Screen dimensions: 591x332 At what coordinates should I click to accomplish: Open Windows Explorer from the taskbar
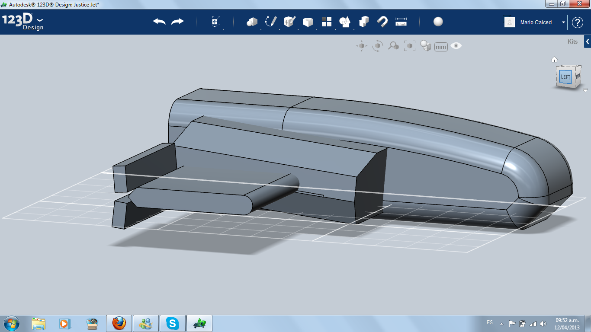click(39, 323)
